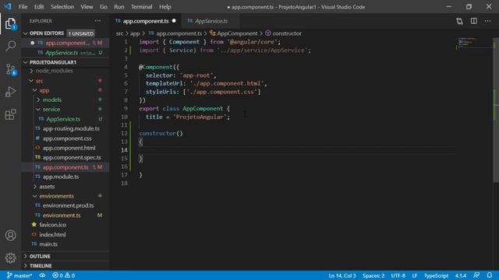This screenshot has width=499, height=280.
Task: Collapse the app folder
Action: 44,90
